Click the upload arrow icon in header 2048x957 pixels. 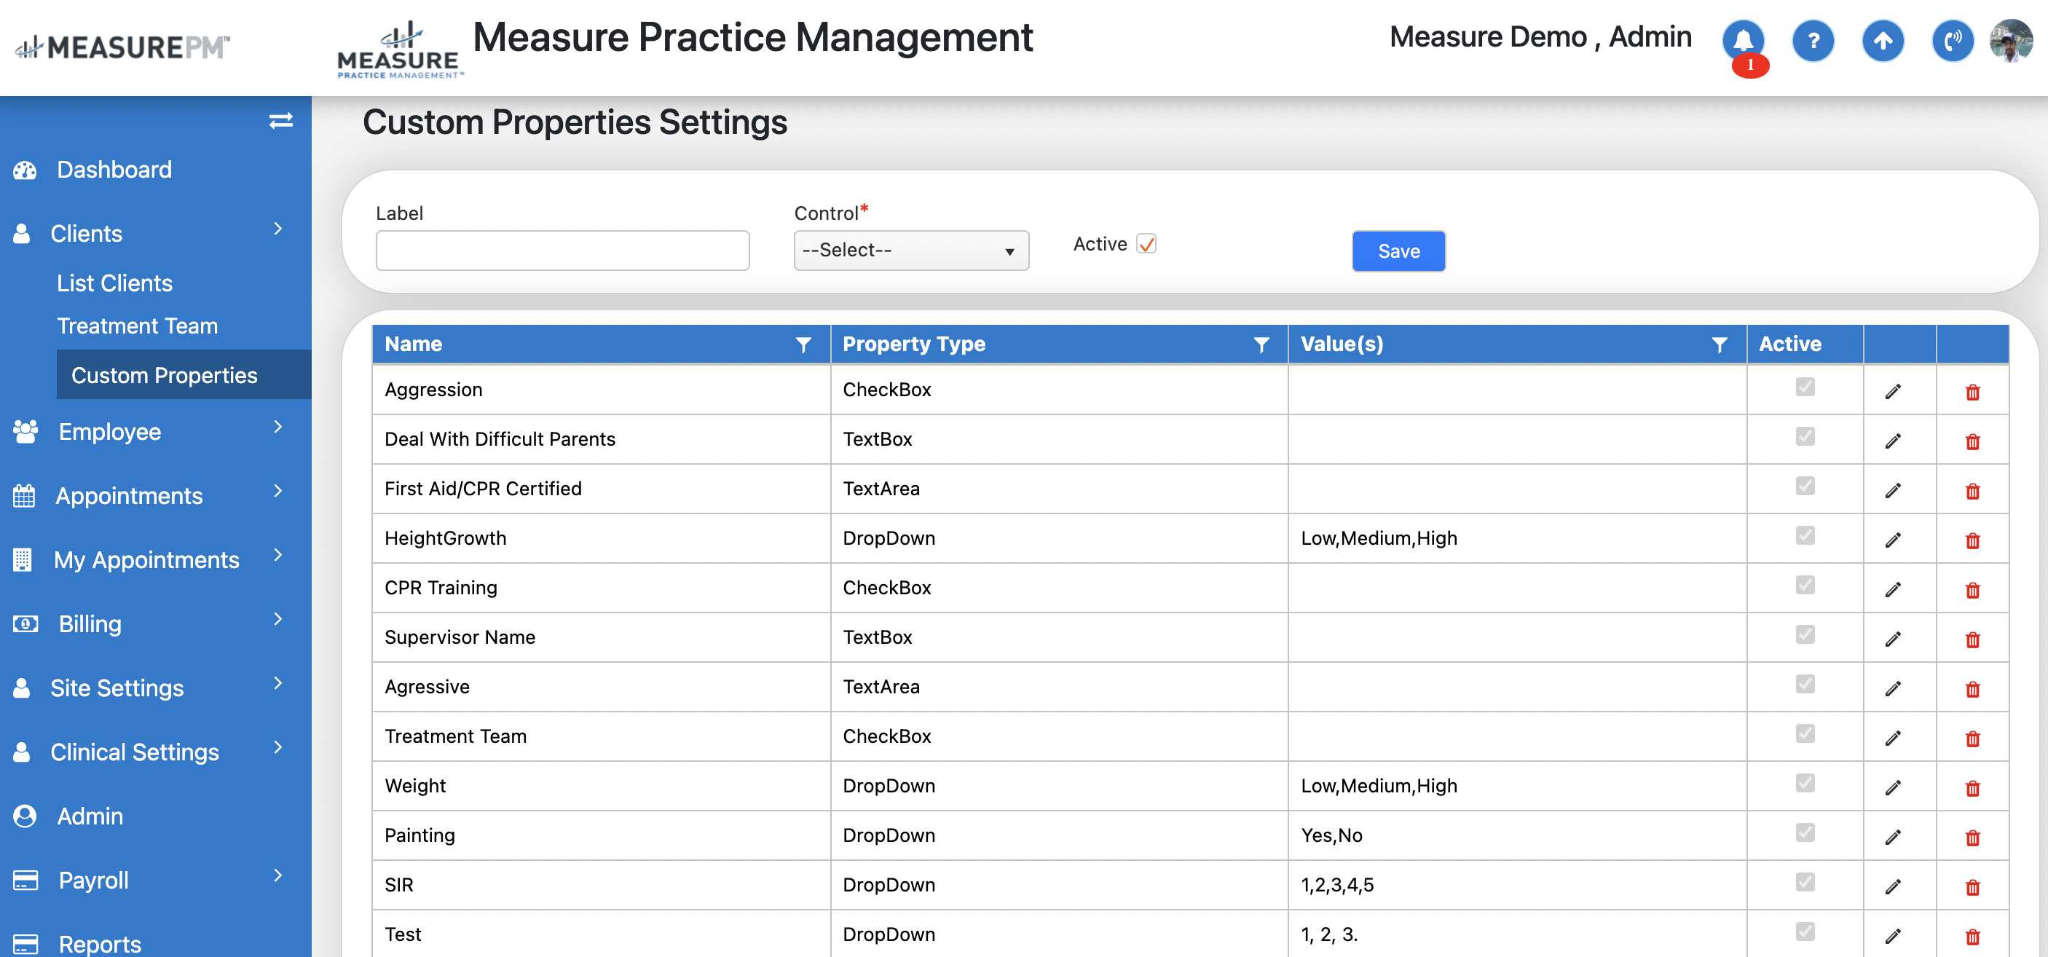pos(1882,40)
